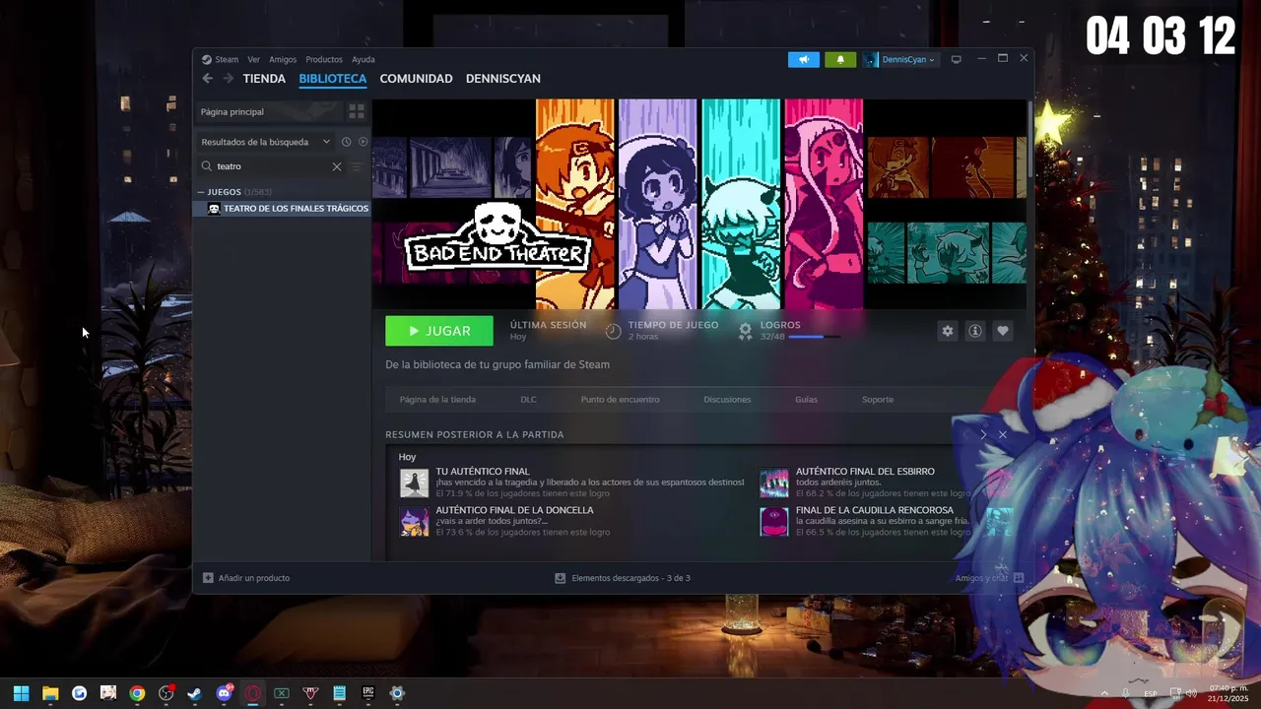Open Steam from the taskbar
1261x709 pixels.
point(195,693)
